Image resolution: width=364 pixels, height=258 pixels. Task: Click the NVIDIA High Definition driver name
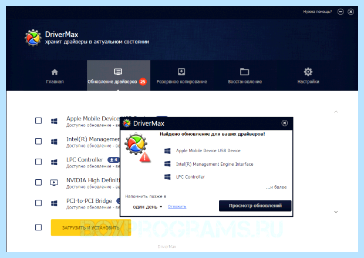pyautogui.click(x=93, y=180)
